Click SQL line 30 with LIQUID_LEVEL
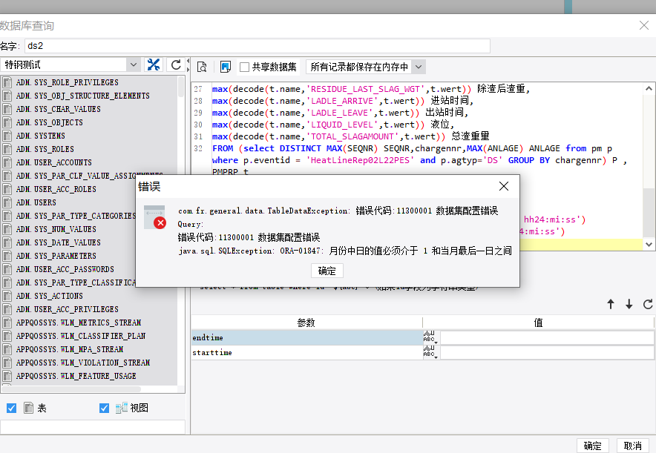The height and width of the screenshot is (453, 656). click(x=333, y=125)
